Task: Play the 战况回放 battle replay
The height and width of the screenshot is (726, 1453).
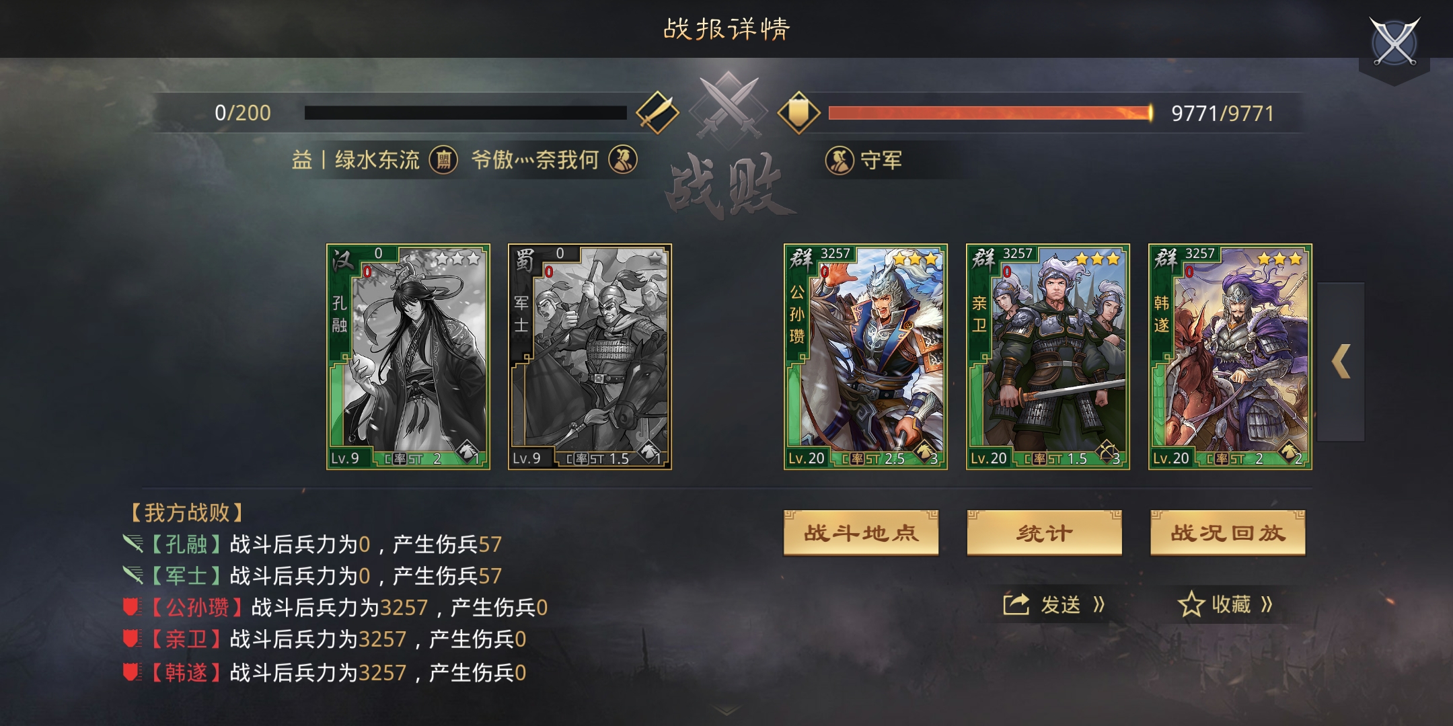Action: coord(1228,533)
